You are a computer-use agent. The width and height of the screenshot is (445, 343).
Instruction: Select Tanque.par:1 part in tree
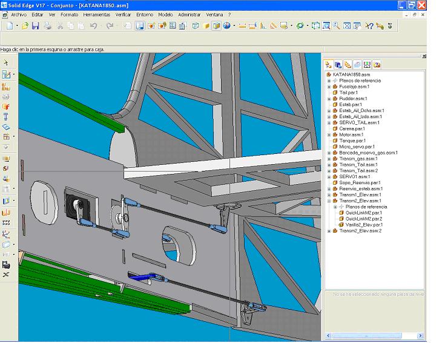tap(351, 141)
